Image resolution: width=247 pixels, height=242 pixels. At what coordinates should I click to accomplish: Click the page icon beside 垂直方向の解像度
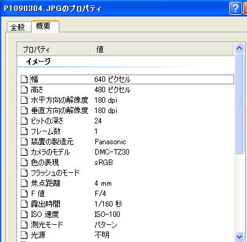pos(24,111)
